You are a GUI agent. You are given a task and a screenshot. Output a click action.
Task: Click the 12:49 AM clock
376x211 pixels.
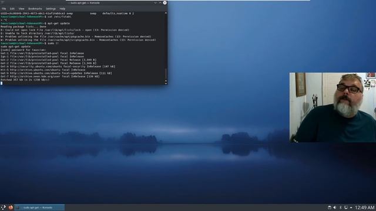[364, 207]
